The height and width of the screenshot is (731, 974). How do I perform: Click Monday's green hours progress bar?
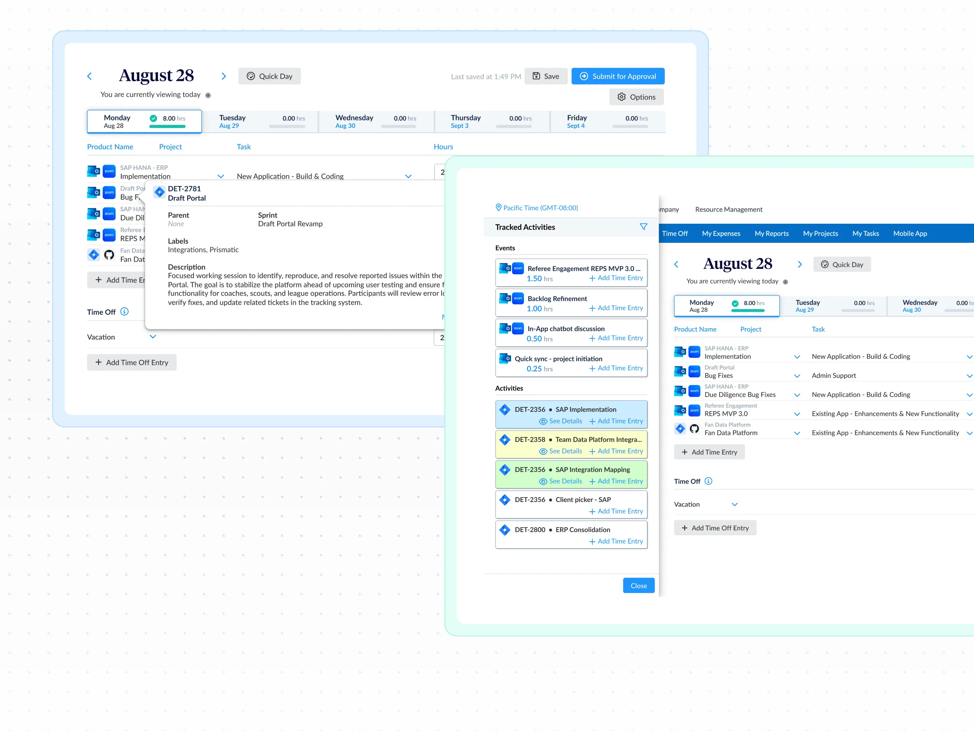167,126
